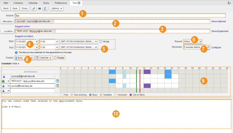Image resolution: width=233 pixels, height=133 pixels.
Task: Open the start timezone dropdown
Action: [79, 41]
